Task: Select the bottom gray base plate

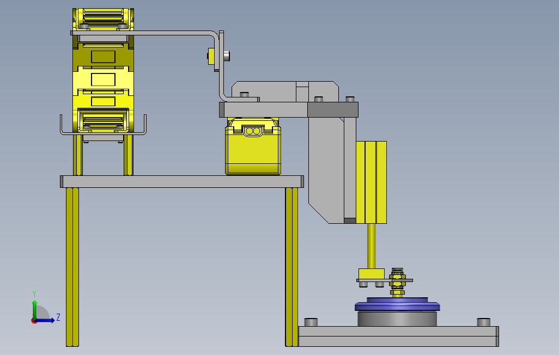Action: [398, 336]
